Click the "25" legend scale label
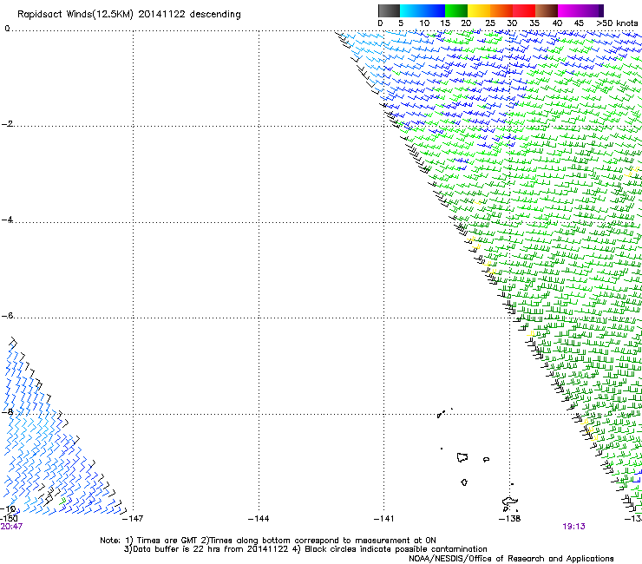 (x=490, y=23)
